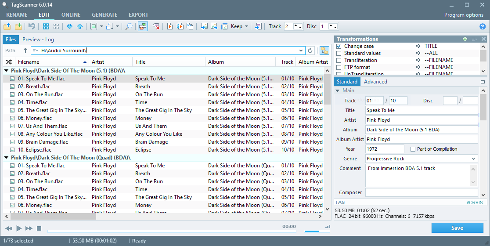Open the Keep dropdown in the toolbar
Viewport: 490px width, 246px height.
pyautogui.click(x=247, y=26)
